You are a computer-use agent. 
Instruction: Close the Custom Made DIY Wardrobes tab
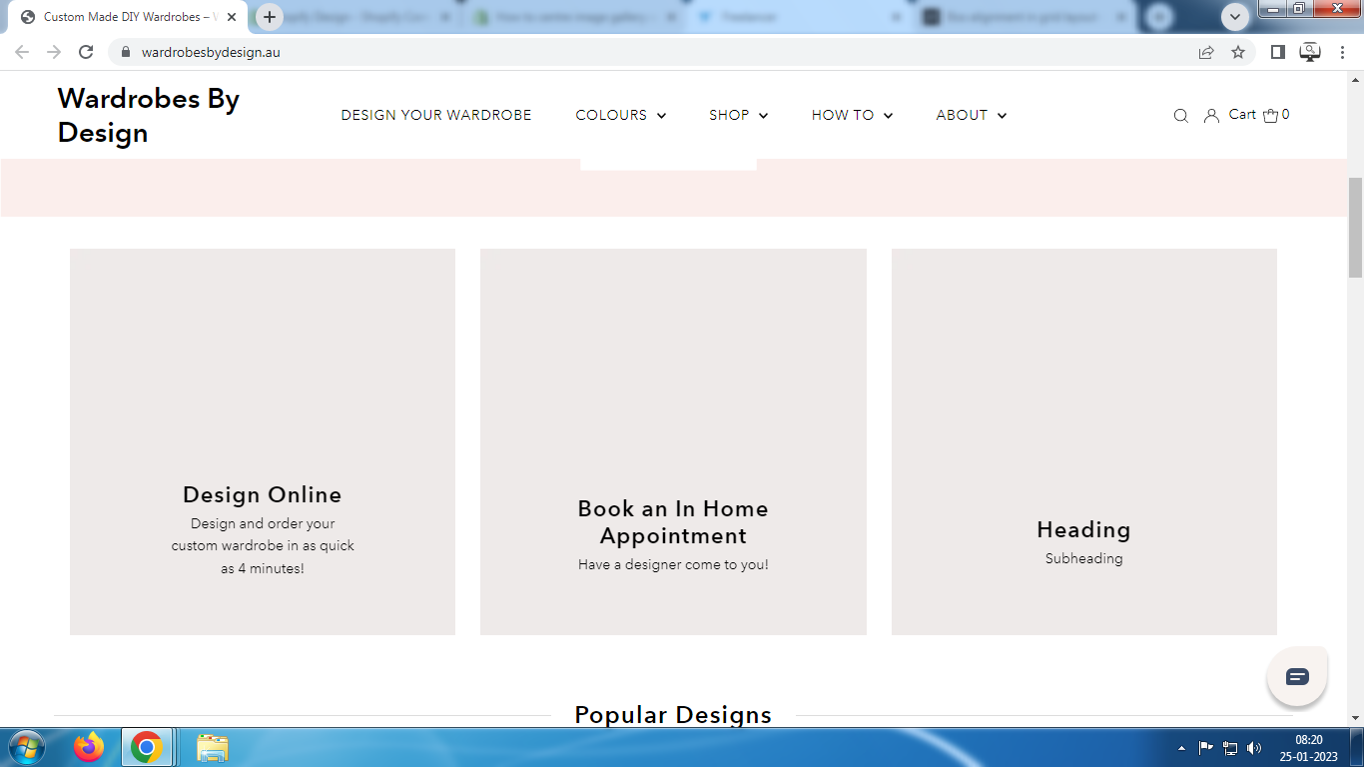232,17
